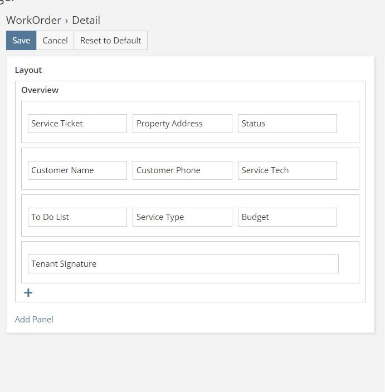
Task: Click the empty space in the Tenant Signature row
Action: pyautogui.click(x=348, y=264)
